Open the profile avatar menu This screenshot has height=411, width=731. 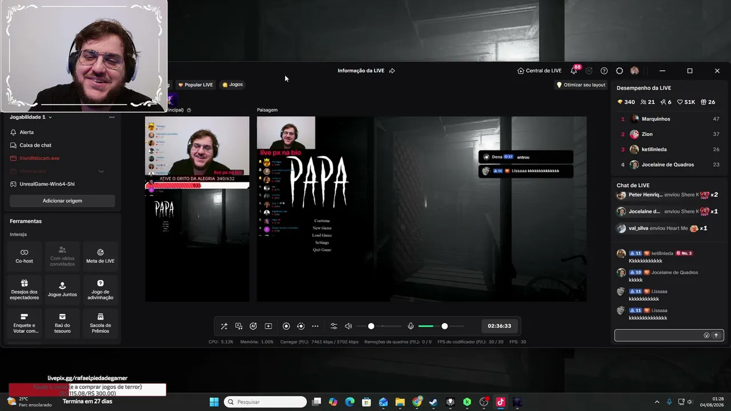tap(634, 71)
